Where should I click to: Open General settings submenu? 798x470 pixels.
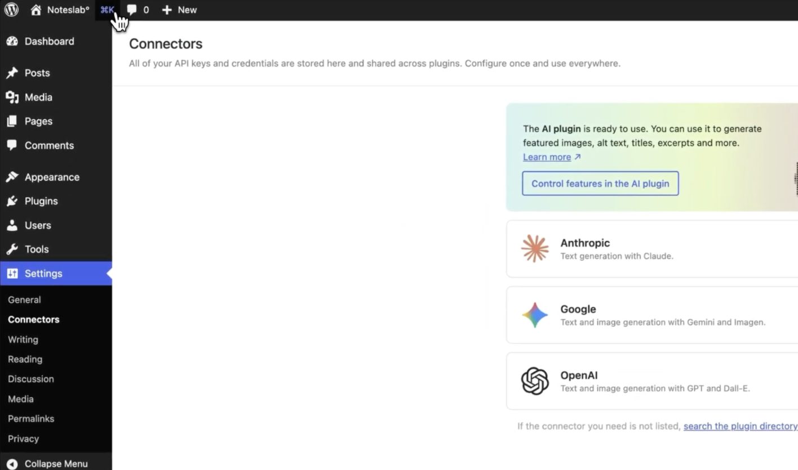24,300
